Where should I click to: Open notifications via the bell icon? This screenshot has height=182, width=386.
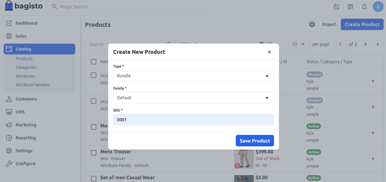tap(364, 6)
